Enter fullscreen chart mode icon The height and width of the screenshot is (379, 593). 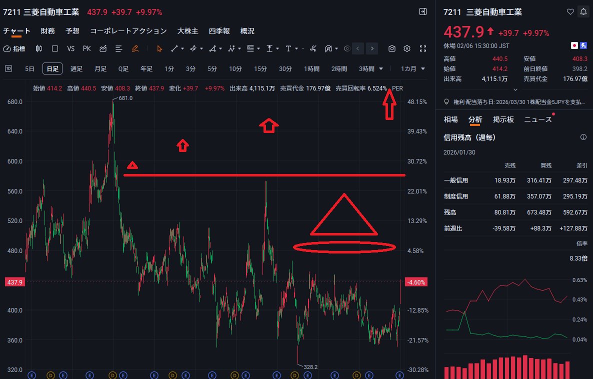point(423,49)
